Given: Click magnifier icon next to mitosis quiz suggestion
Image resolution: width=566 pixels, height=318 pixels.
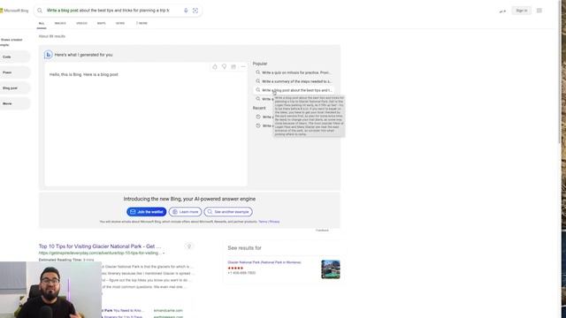Looking at the screenshot, I should [x=257, y=72].
